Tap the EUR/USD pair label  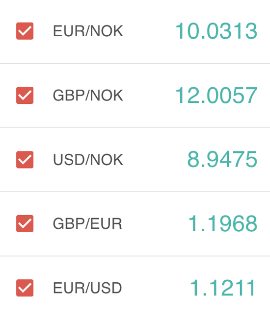coord(87,288)
